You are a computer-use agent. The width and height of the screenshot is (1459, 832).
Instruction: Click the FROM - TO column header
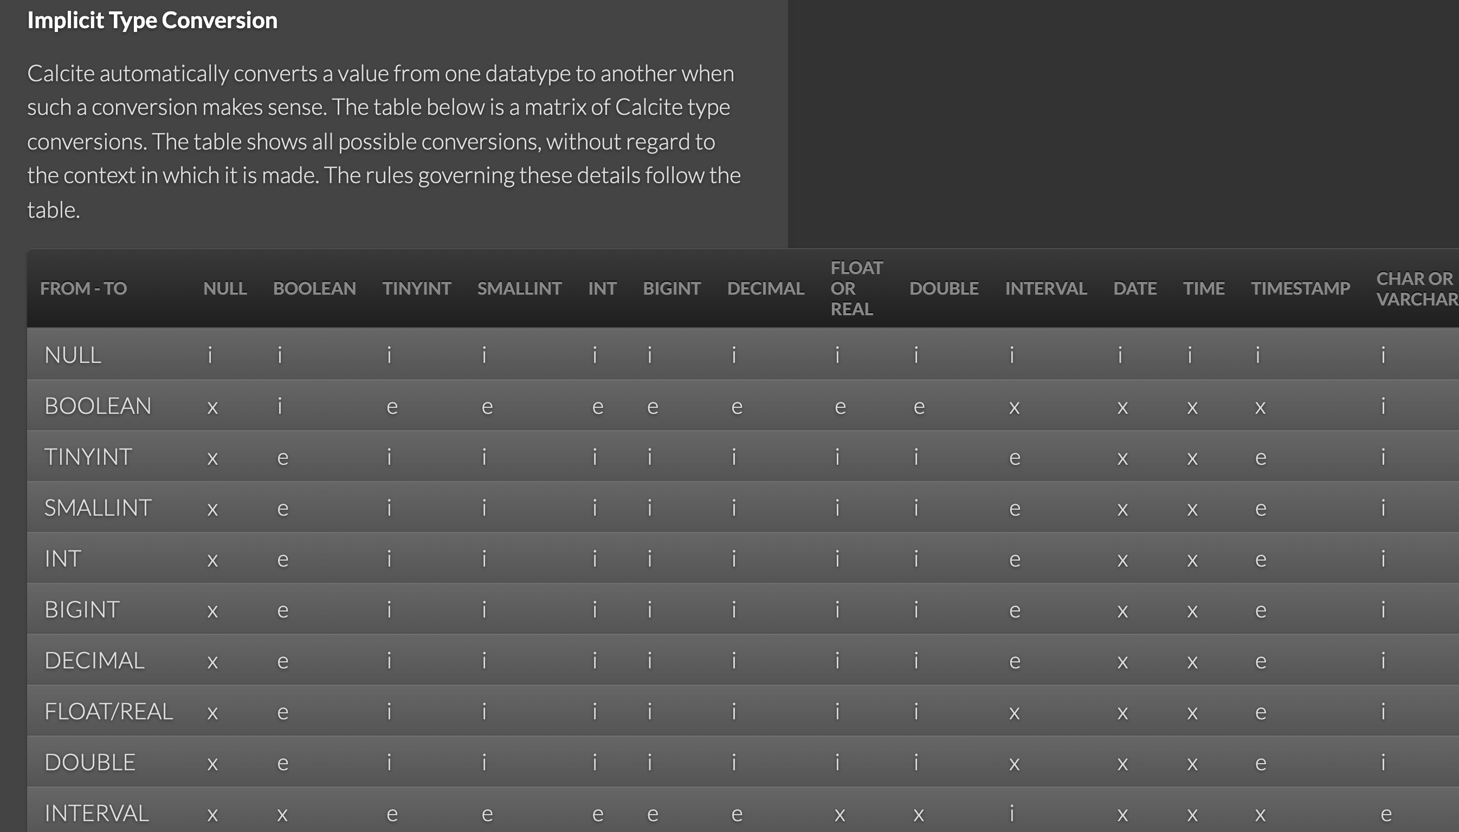tap(83, 289)
